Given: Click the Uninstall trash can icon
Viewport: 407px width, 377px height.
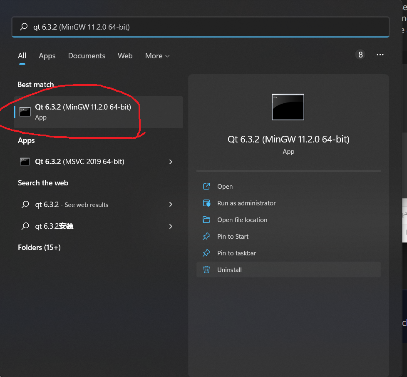Looking at the screenshot, I should click(x=206, y=270).
